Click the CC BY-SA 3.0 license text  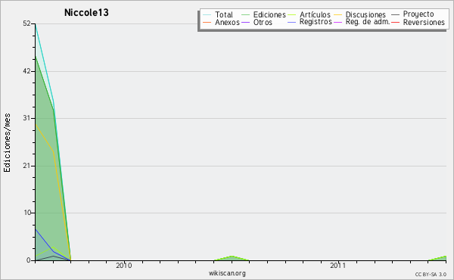pos(431,274)
